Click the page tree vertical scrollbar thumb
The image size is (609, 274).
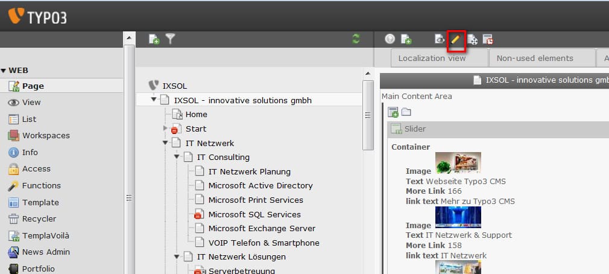(x=368, y=115)
